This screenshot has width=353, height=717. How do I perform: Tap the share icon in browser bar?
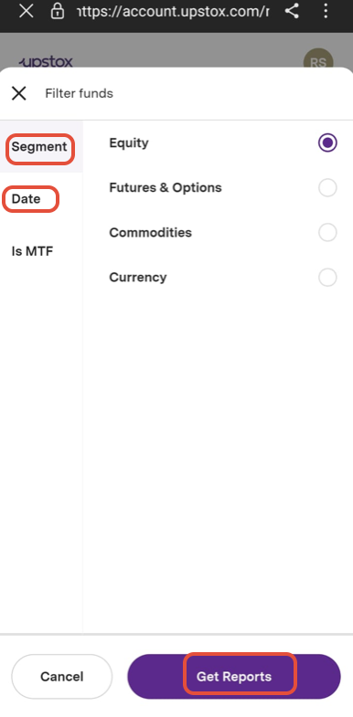[x=292, y=11]
